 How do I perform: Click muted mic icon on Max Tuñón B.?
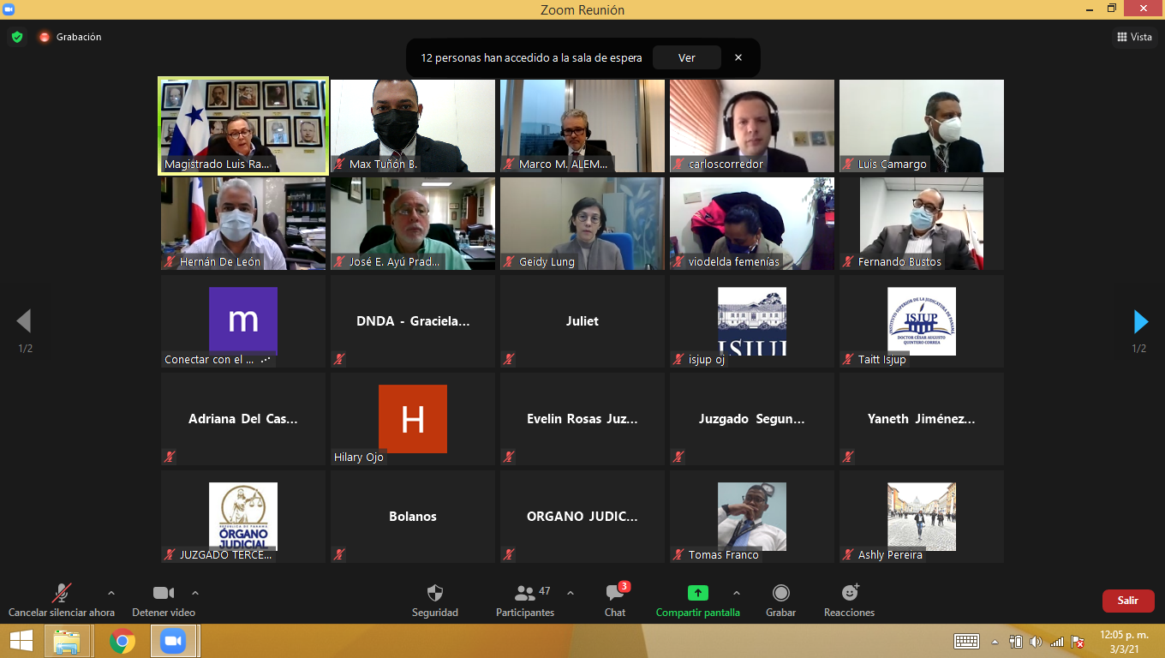(340, 164)
